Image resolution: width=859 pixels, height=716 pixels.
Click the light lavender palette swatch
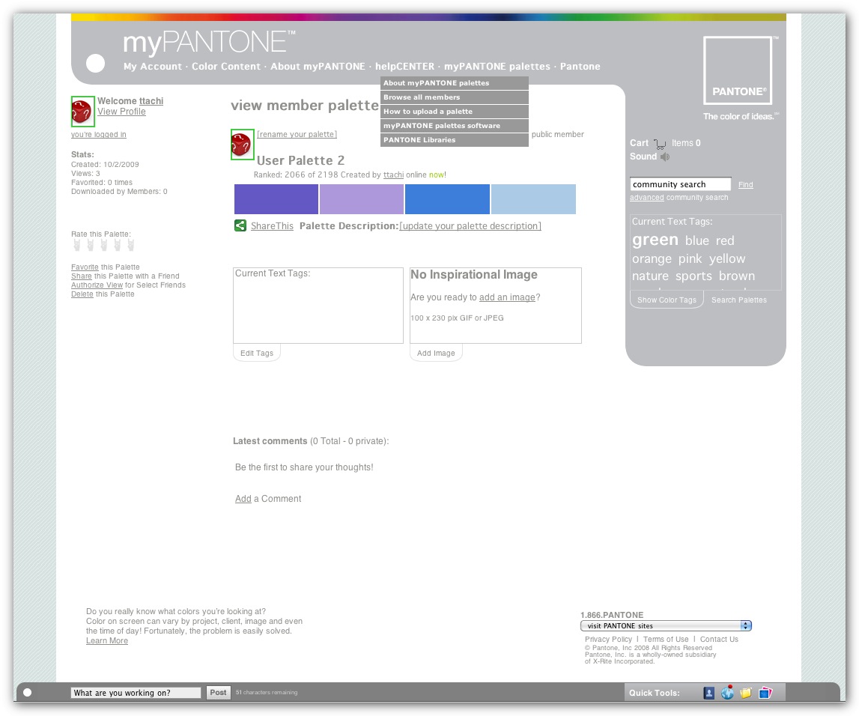[362, 199]
